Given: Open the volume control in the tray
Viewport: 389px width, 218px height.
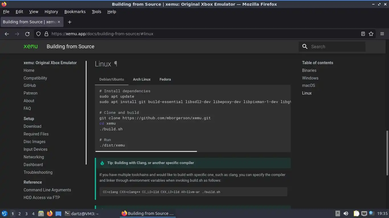Looking at the screenshot, I should point(346,213).
